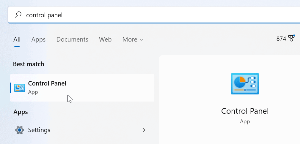Switch to the Web filter tab

click(105, 39)
